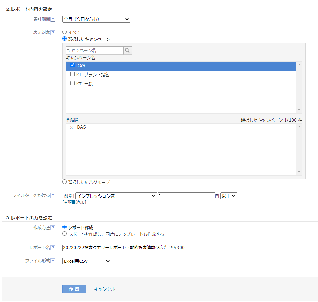
Task: Select the すべて radio button
Action: pos(64,32)
